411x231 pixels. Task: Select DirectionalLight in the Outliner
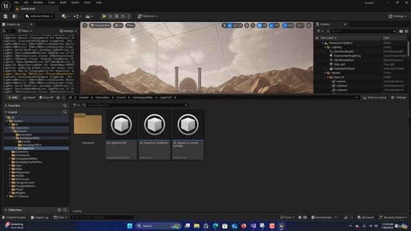tap(344, 51)
